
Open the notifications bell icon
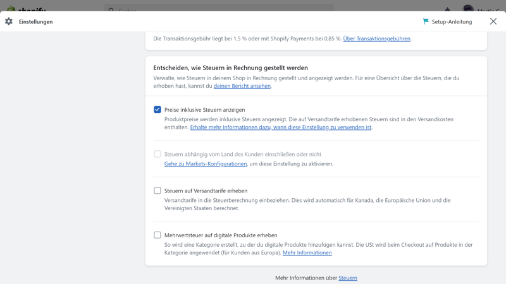point(447,9)
